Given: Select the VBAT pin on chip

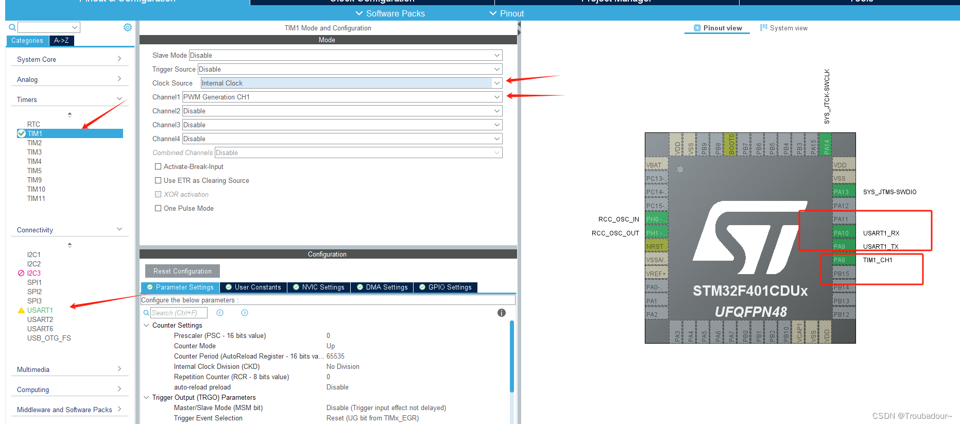Looking at the screenshot, I should [657, 165].
